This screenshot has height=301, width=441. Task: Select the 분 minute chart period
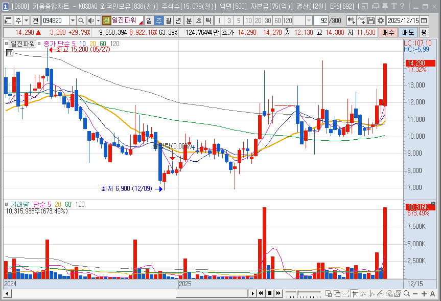[x=189, y=20]
